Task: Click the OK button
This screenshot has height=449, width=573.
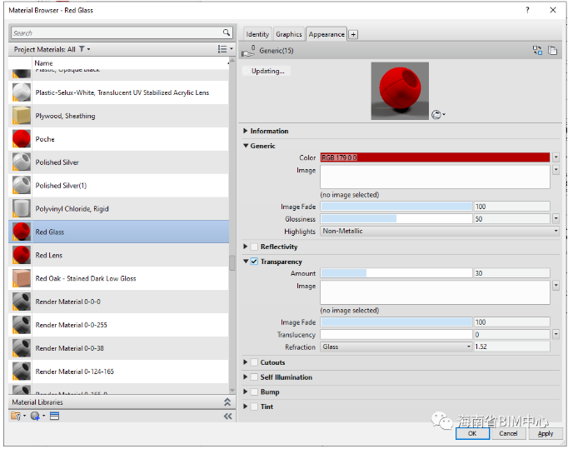Action: point(474,435)
